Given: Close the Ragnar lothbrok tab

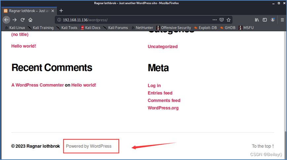Looking at the screenshot, I should [x=53, y=11].
